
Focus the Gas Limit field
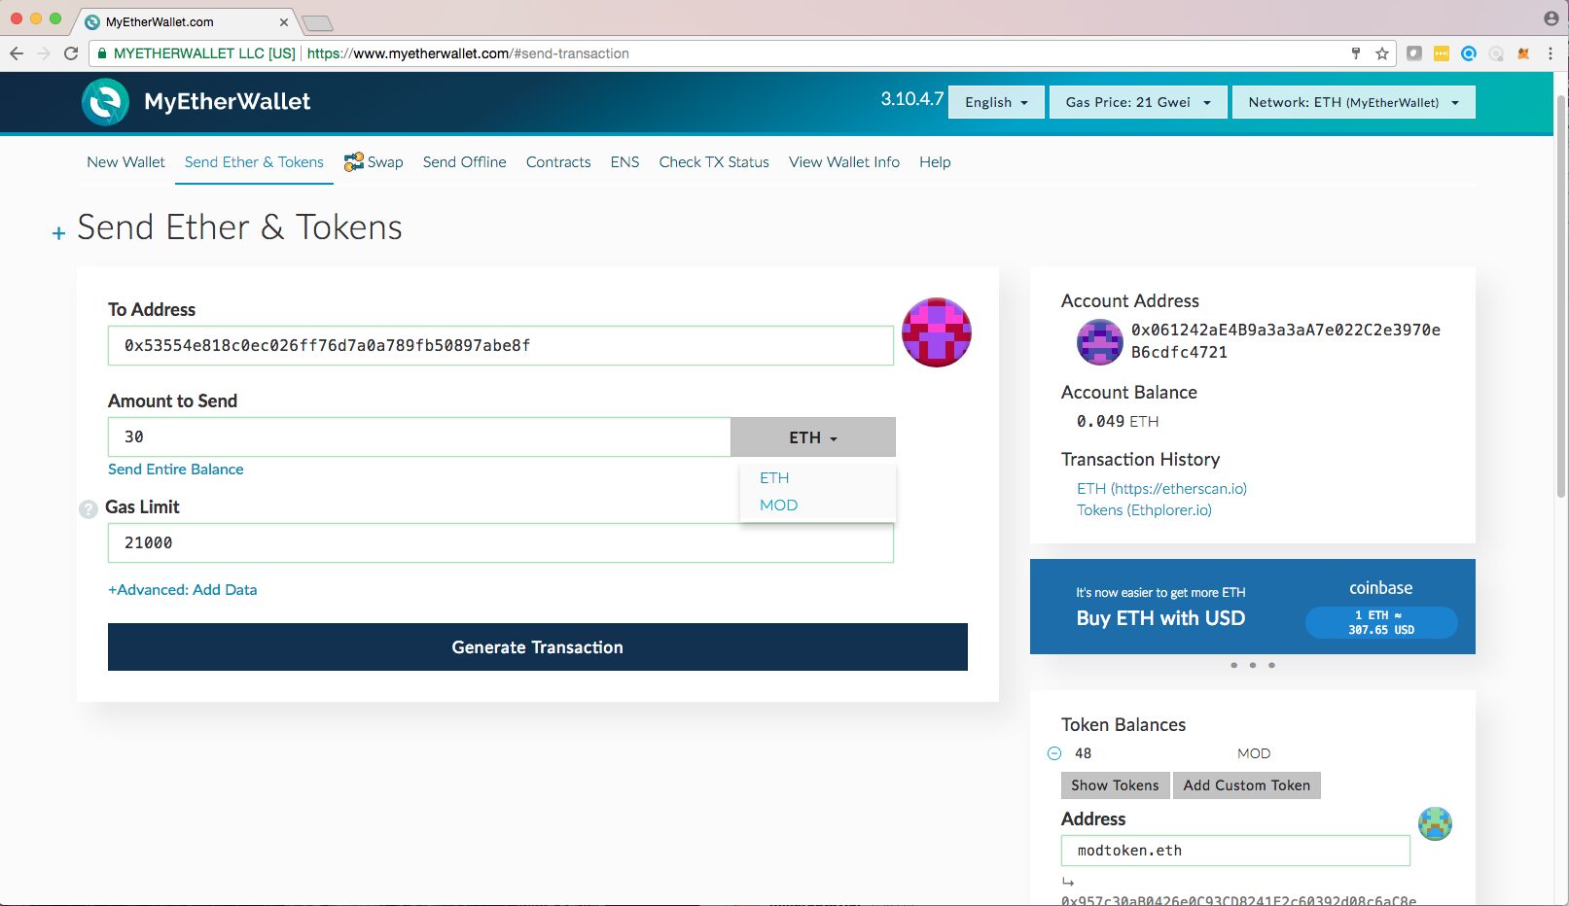[500, 543]
